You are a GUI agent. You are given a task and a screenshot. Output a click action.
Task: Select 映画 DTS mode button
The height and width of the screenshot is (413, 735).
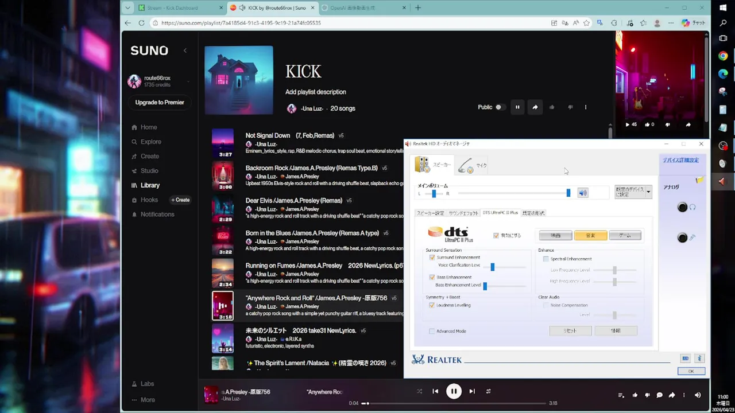(555, 236)
